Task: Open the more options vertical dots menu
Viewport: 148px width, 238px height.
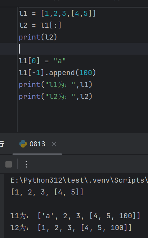Action: (26, 164)
